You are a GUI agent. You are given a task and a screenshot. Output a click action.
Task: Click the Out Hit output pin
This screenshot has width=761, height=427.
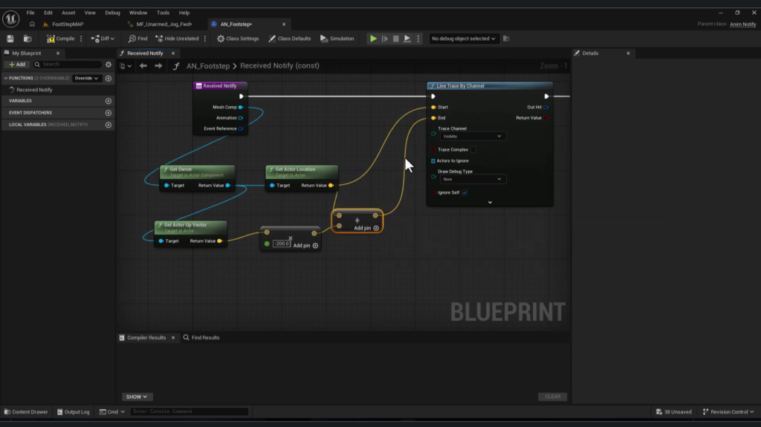[x=546, y=107]
